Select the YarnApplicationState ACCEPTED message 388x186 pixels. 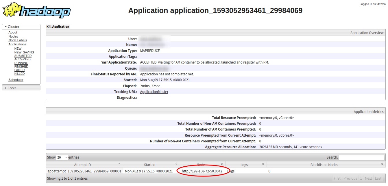click(204, 62)
